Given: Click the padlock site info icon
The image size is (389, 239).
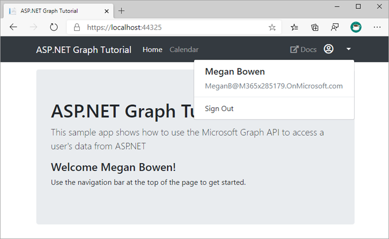Looking at the screenshot, I should pos(77,28).
